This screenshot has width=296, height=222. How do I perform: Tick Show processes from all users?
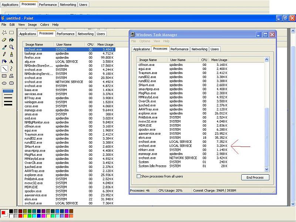pyautogui.click(x=138, y=176)
